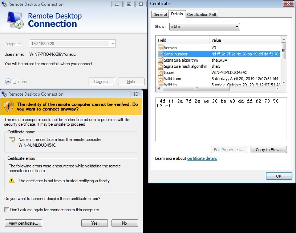Image resolution: width=296 pixels, height=233 pixels.
Task: Click the vertical scrollbar thumb in field list
Action: (284, 50)
